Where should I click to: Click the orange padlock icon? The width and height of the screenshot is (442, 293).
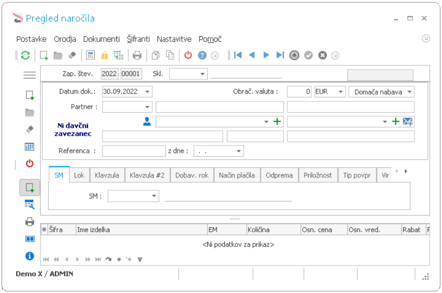pos(105,55)
